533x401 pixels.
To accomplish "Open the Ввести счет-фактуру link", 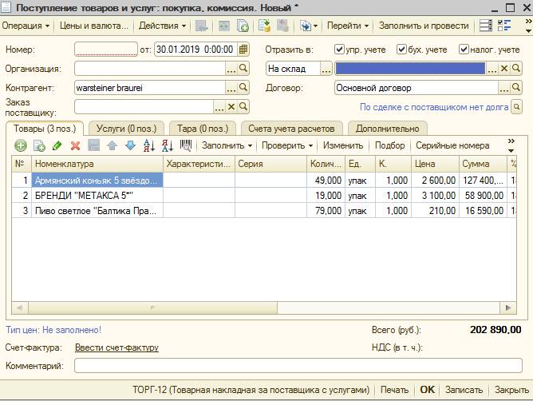I will point(116,347).
